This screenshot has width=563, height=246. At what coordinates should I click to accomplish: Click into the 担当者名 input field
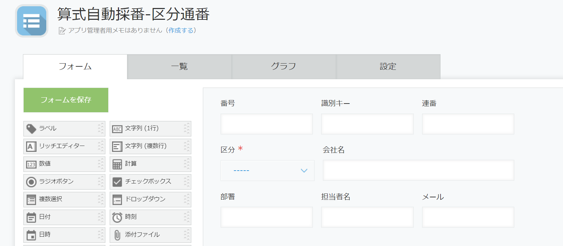(367, 217)
